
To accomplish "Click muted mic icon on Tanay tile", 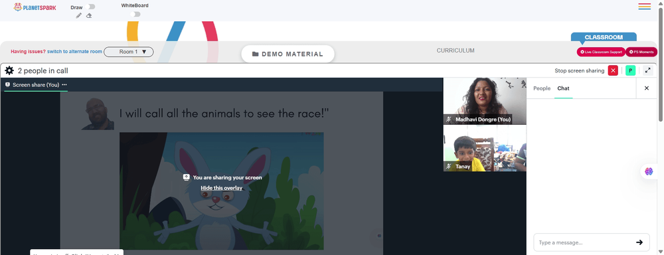I will (449, 167).
